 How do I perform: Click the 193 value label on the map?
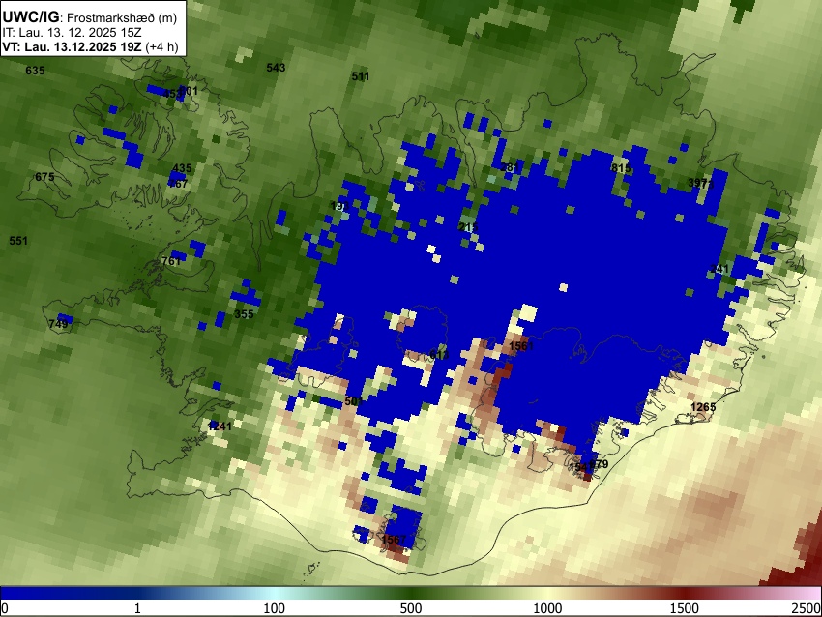[x=339, y=205]
